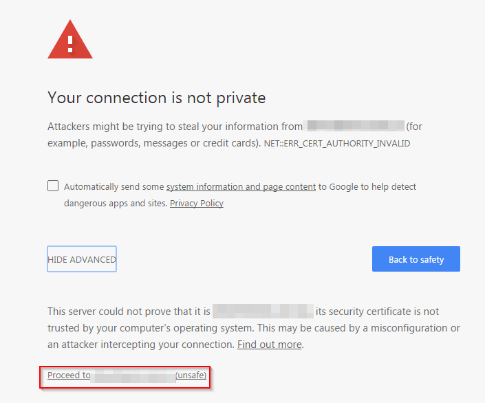Open the Privacy Policy link
The image size is (485, 403).
tap(197, 203)
